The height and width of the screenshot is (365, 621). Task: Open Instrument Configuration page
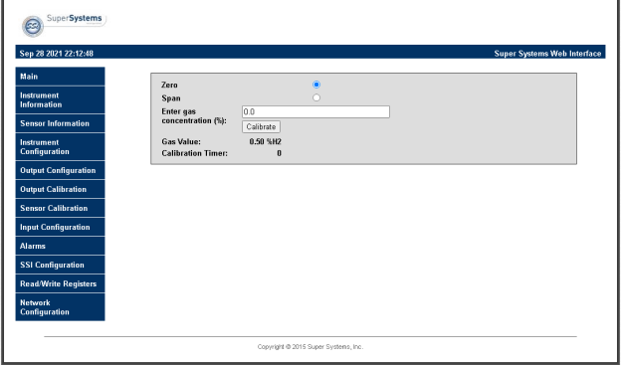(x=60, y=147)
